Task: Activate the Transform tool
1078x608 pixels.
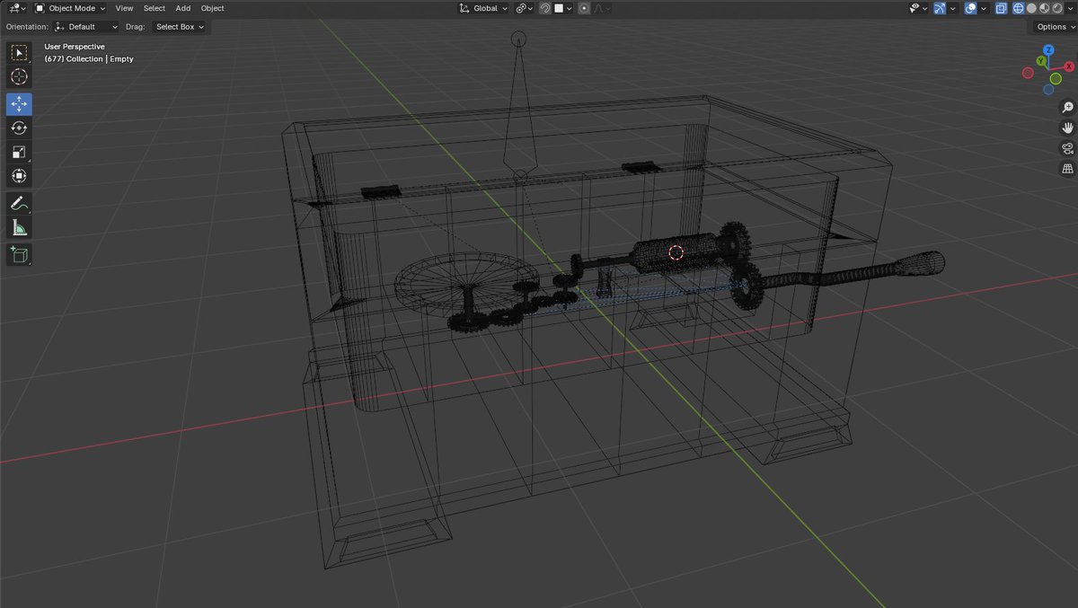Action: coord(19,177)
